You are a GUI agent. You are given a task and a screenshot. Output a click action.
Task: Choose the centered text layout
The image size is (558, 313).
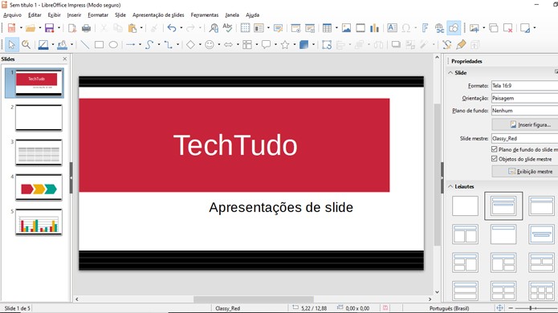click(x=541, y=234)
